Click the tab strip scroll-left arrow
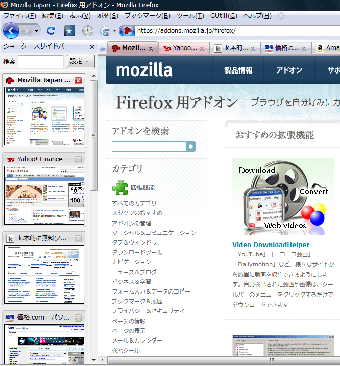Screen dimensions: 340x366 [102, 49]
